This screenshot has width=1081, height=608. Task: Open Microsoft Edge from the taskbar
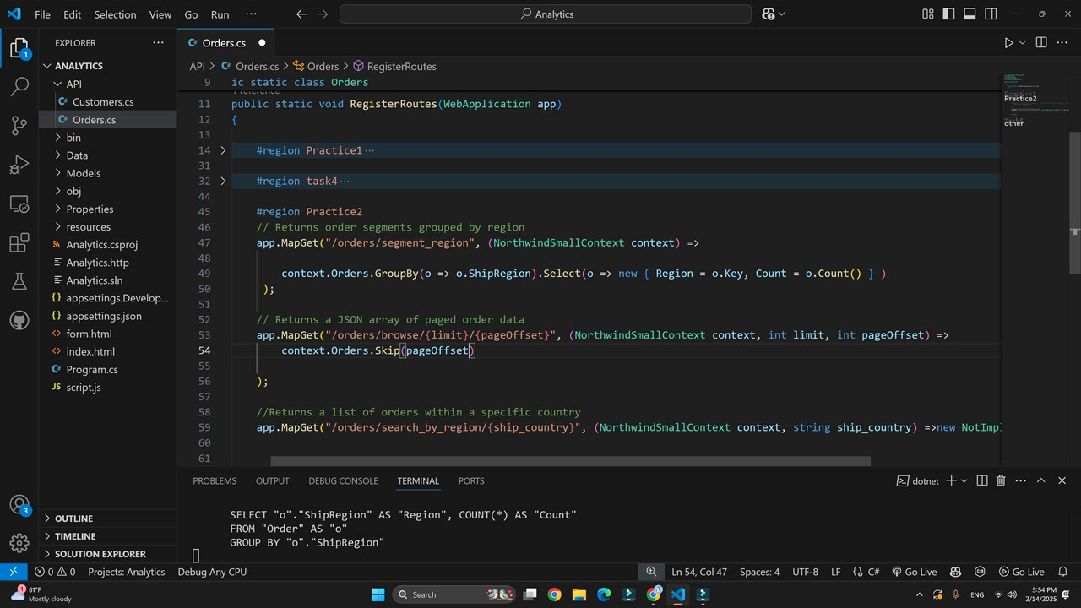(604, 594)
